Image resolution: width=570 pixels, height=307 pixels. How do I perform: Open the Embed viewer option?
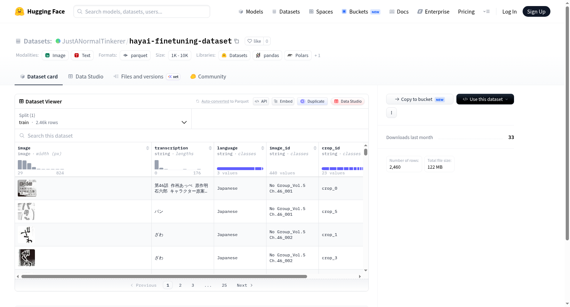(x=283, y=101)
